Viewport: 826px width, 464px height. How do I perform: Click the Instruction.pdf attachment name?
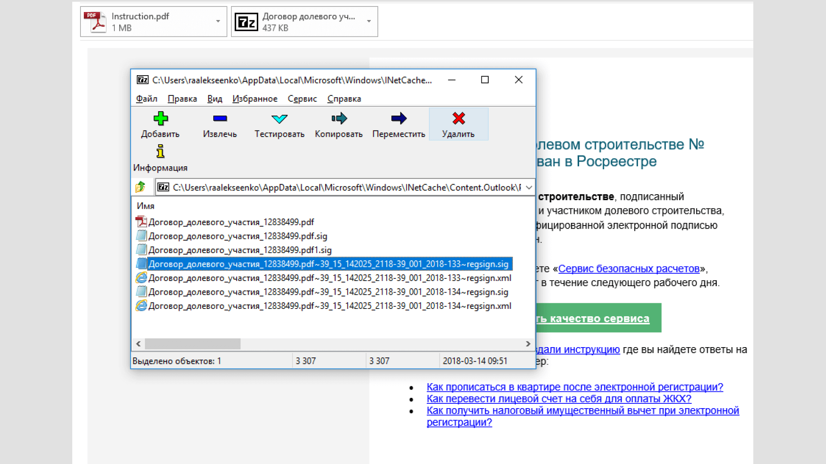click(x=140, y=16)
